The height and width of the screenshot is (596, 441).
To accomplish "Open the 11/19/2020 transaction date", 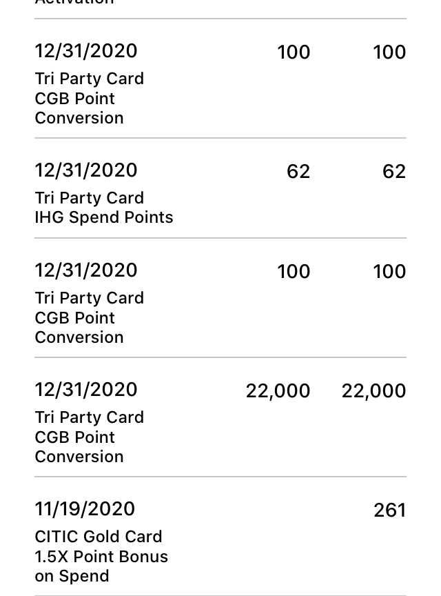I will [85, 508].
